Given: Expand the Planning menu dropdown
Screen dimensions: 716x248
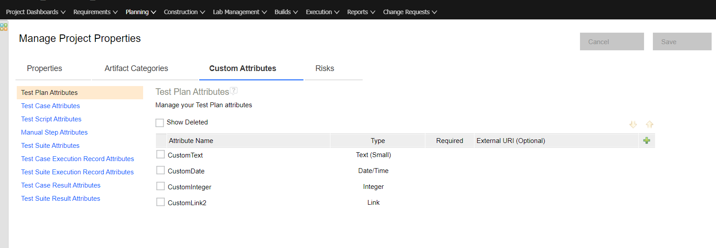Looking at the screenshot, I should [x=140, y=12].
